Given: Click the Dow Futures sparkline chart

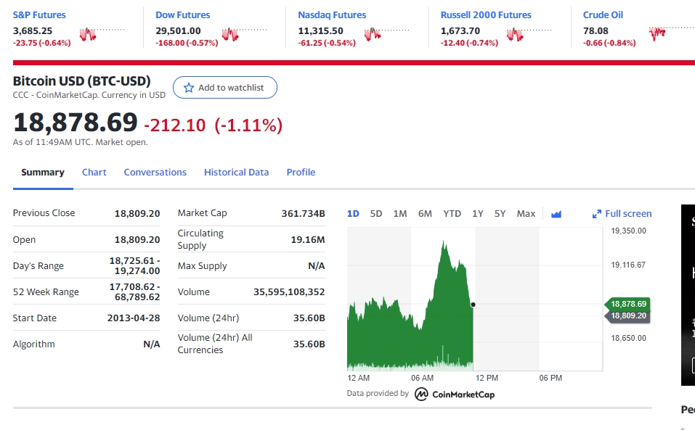Looking at the screenshot, I should pyautogui.click(x=245, y=34).
